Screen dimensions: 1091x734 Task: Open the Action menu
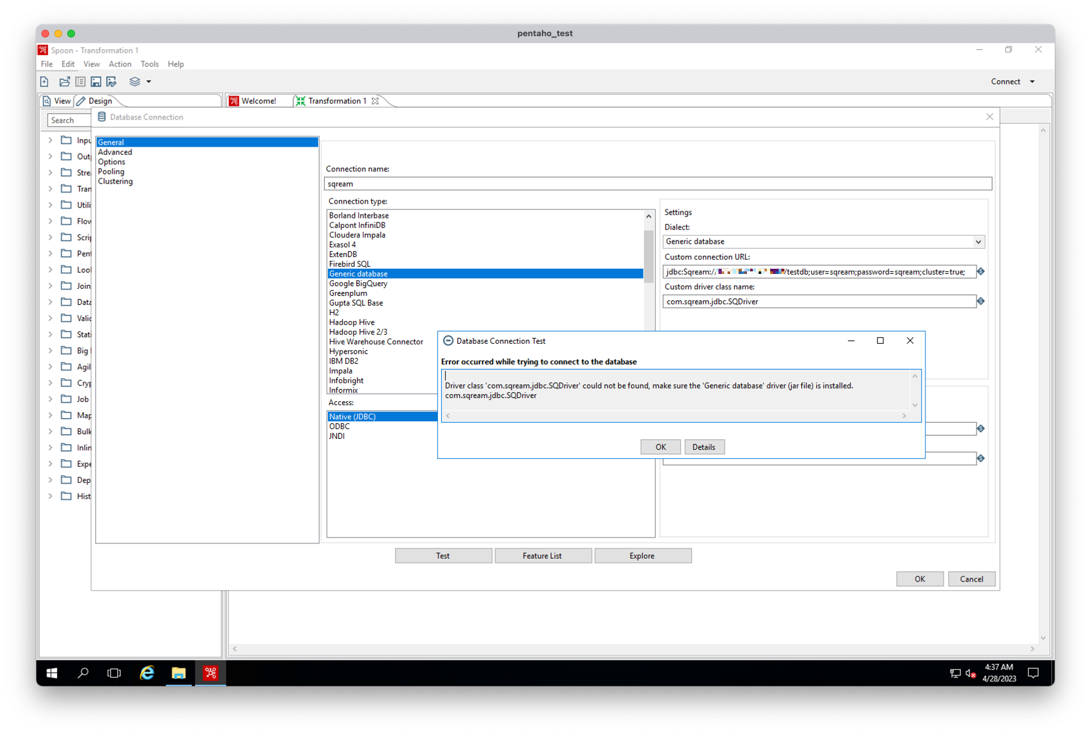120,64
